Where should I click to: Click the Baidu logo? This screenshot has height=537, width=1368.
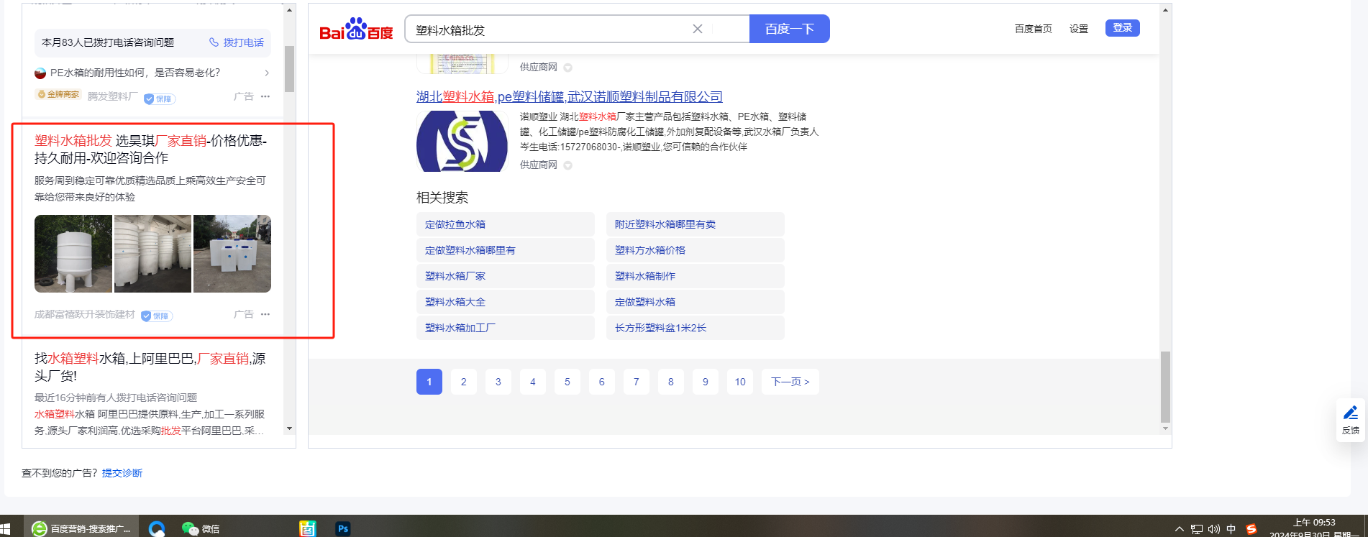[356, 29]
